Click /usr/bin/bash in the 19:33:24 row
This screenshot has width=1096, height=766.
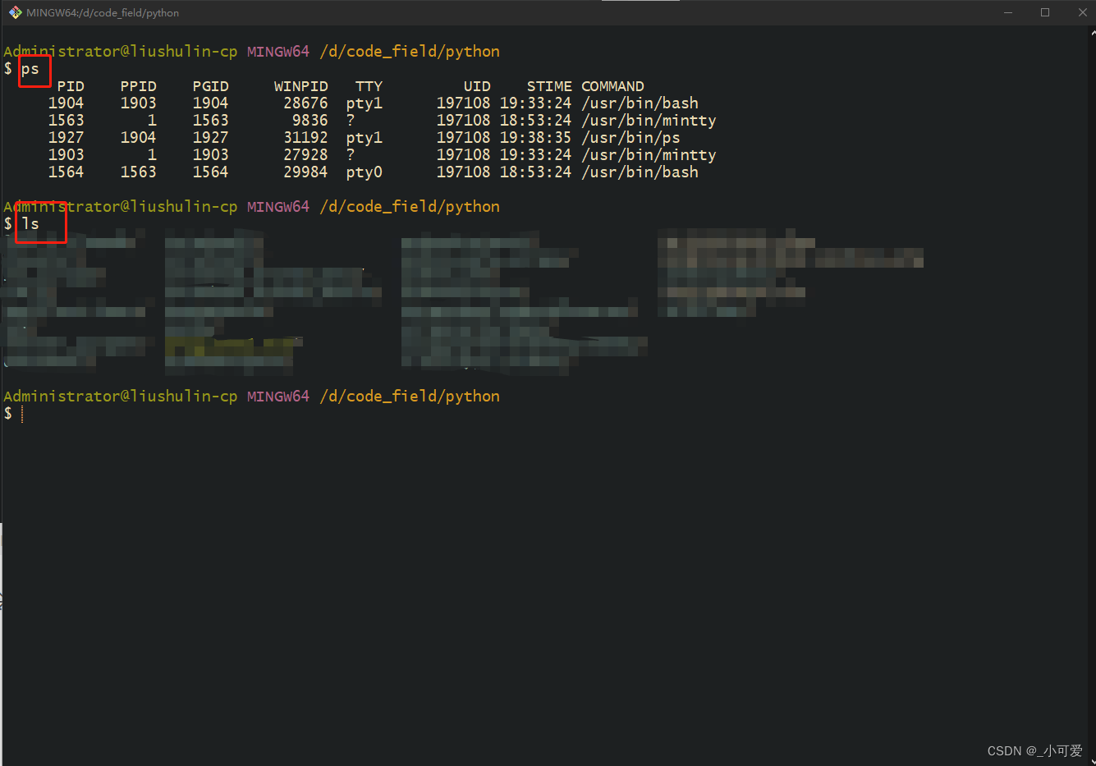(640, 103)
